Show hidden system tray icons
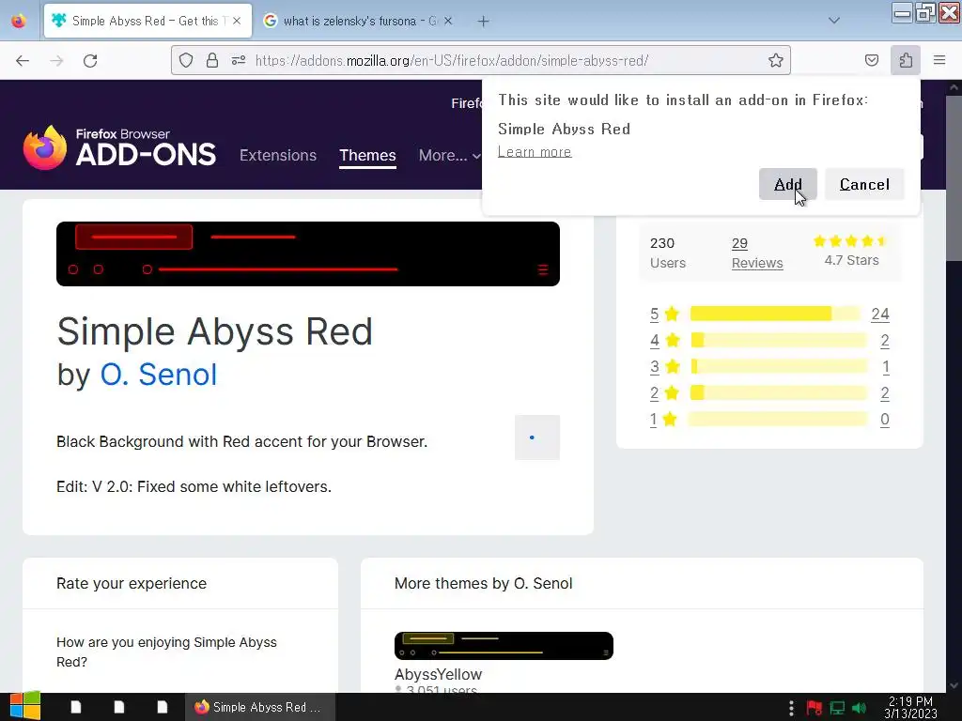Viewport: 962px width, 721px height. tap(791, 708)
